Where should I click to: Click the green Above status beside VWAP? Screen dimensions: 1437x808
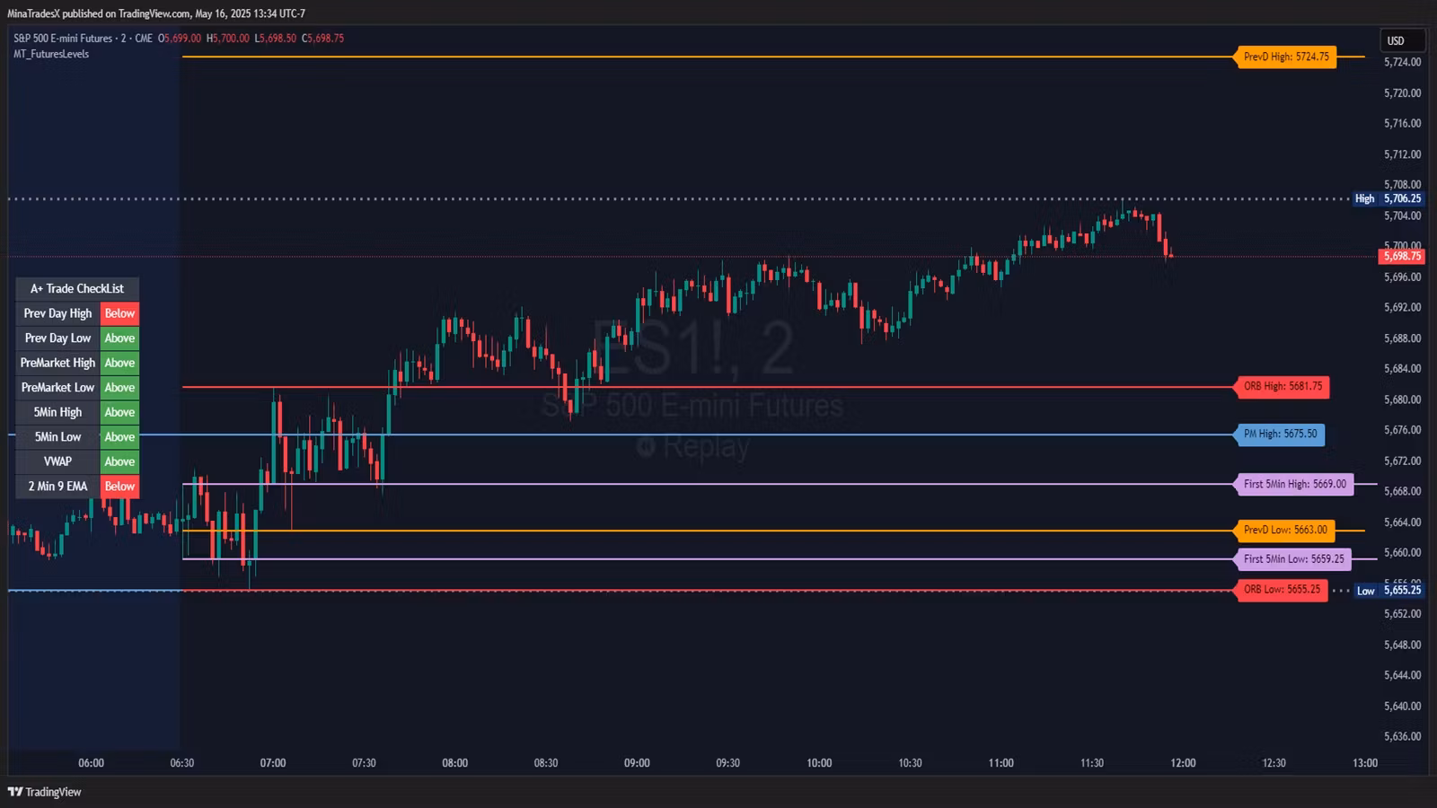point(119,461)
